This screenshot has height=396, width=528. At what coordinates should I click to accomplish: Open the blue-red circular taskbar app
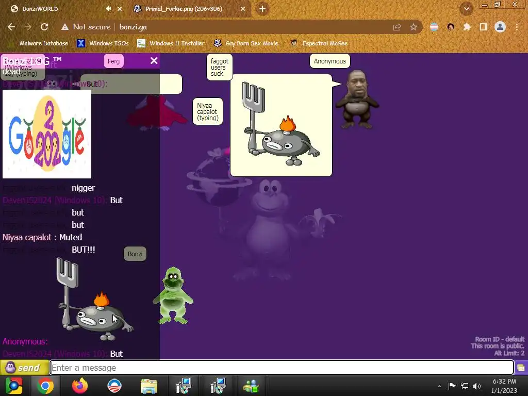(114, 386)
